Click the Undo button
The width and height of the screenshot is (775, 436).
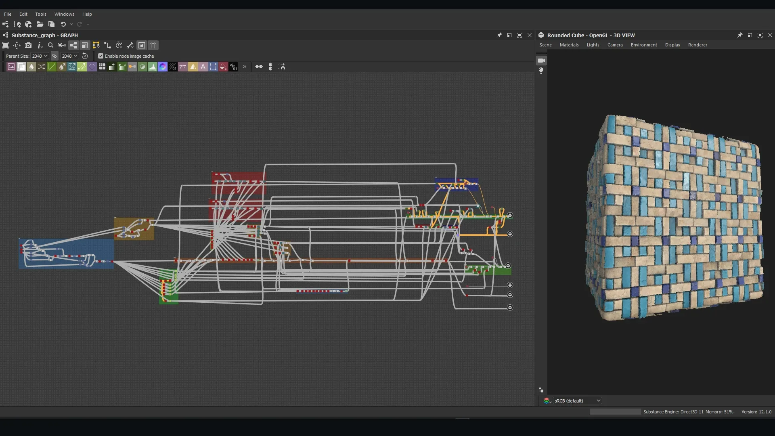[63, 24]
